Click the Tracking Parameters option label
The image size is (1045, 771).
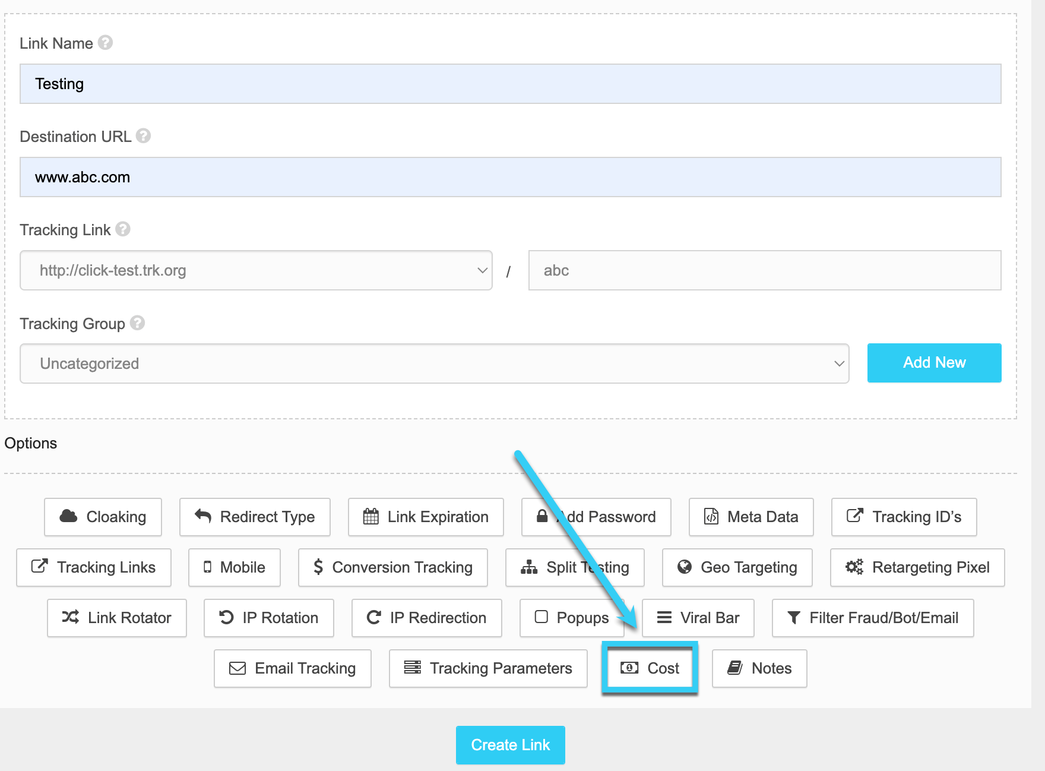click(501, 668)
